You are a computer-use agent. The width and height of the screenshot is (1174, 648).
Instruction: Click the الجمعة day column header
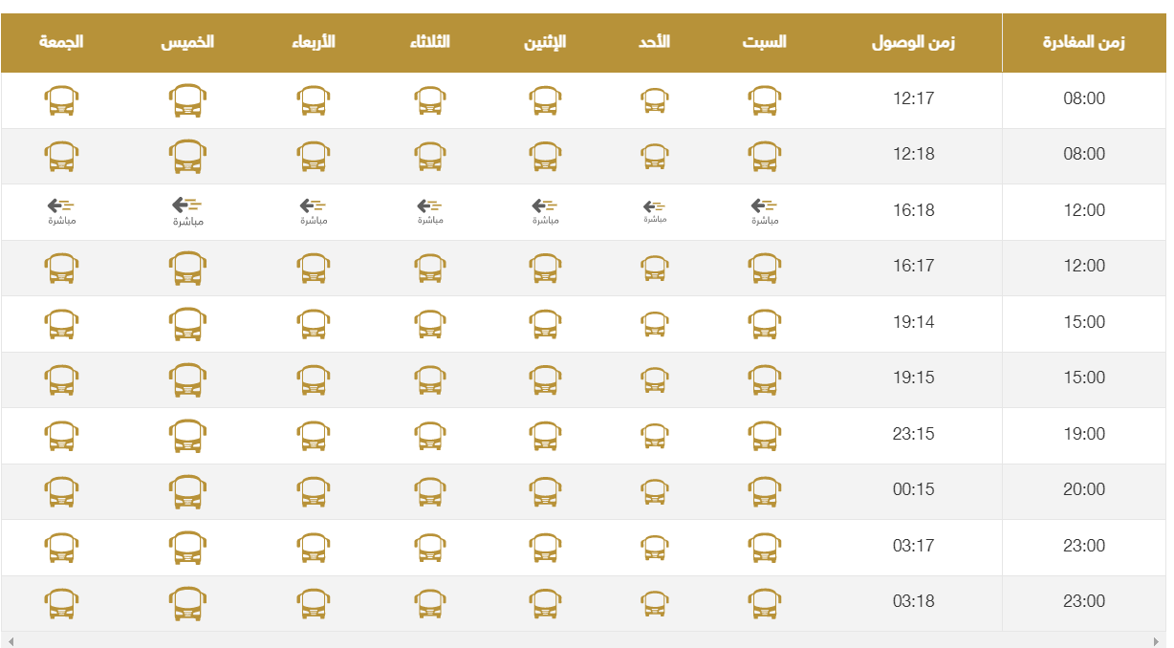[62, 43]
